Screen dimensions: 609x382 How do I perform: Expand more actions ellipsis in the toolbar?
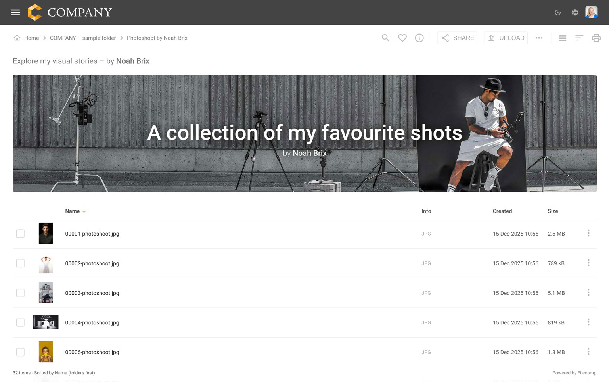tap(539, 38)
